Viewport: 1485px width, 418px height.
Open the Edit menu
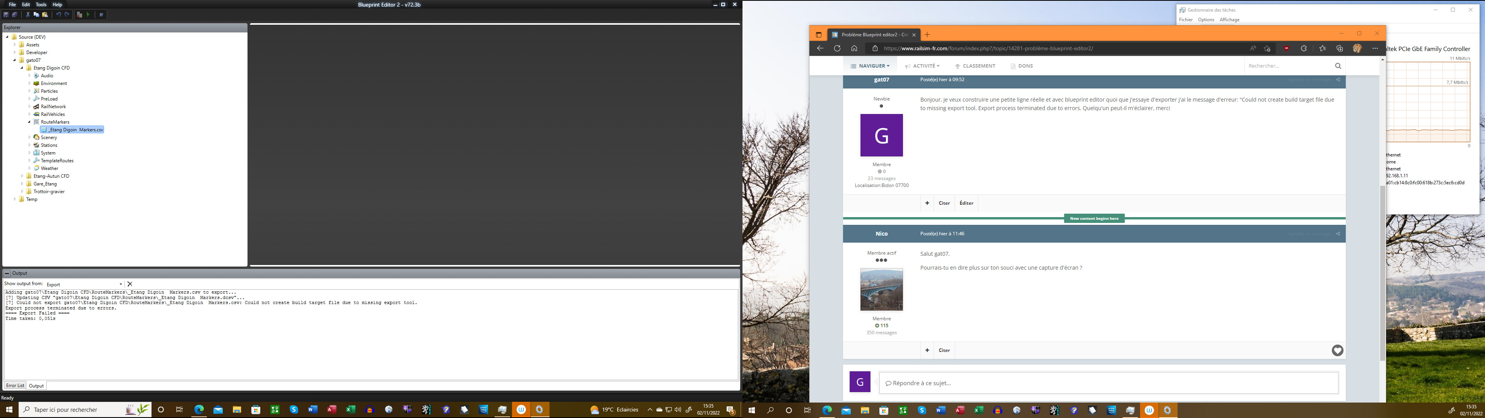click(26, 5)
